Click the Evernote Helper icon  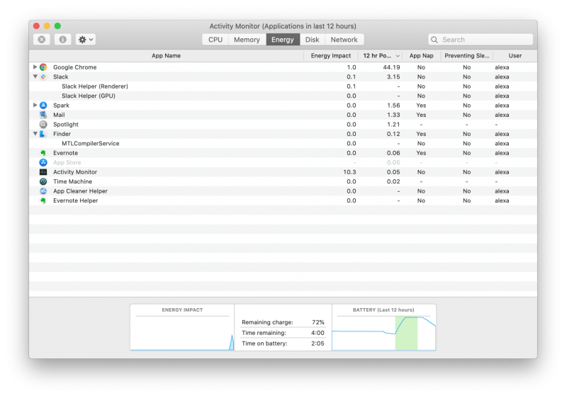(43, 200)
